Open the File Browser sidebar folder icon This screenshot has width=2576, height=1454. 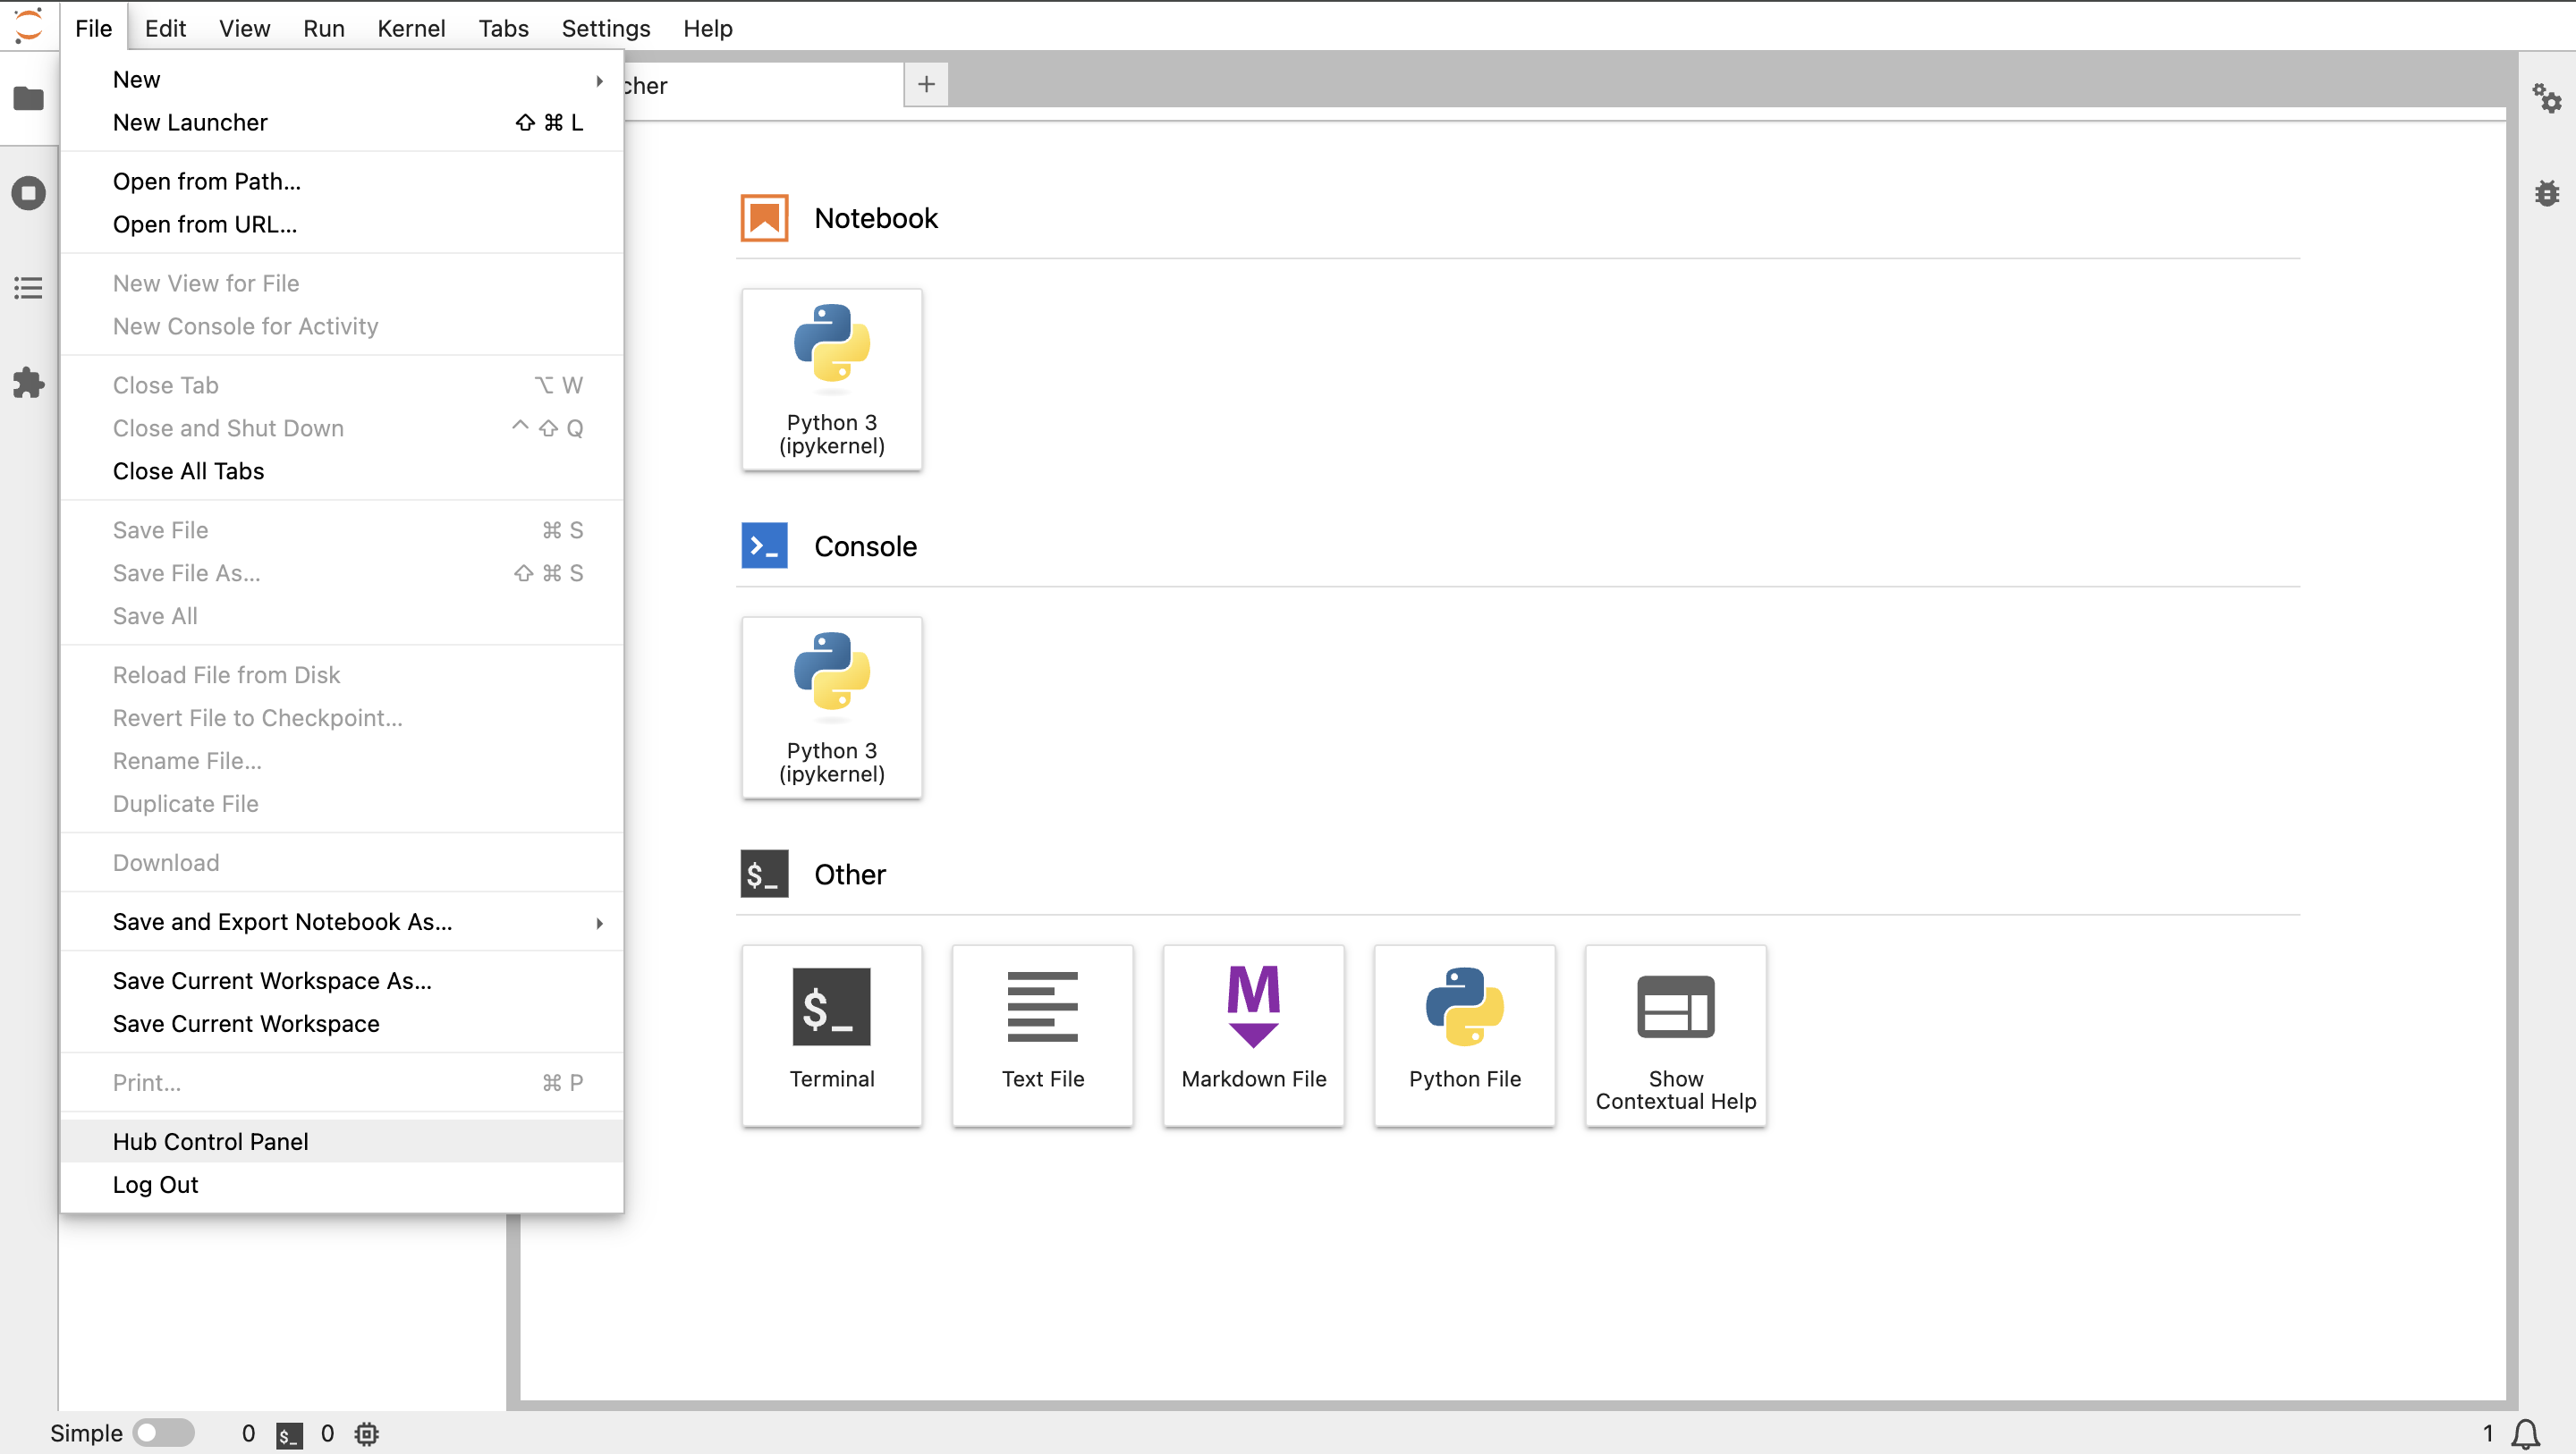(x=28, y=98)
